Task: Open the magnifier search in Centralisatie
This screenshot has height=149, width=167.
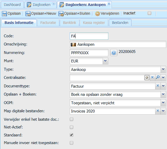Action: [x=158, y=77]
